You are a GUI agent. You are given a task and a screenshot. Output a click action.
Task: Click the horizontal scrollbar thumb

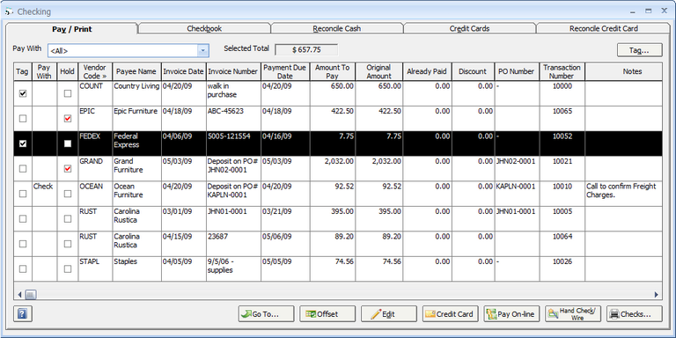pyautogui.click(x=31, y=295)
